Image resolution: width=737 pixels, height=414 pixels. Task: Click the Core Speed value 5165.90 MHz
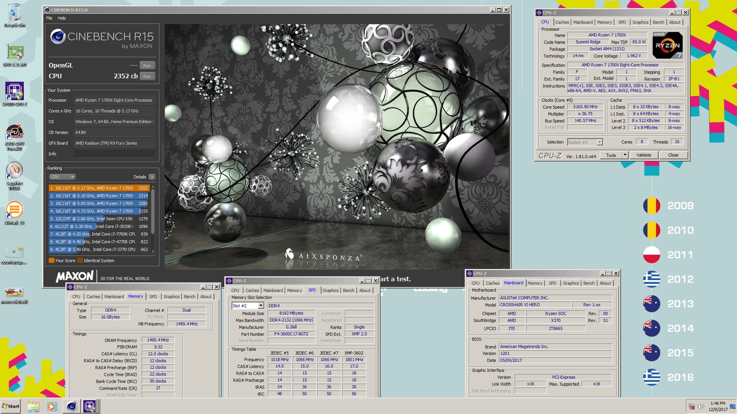(x=585, y=107)
